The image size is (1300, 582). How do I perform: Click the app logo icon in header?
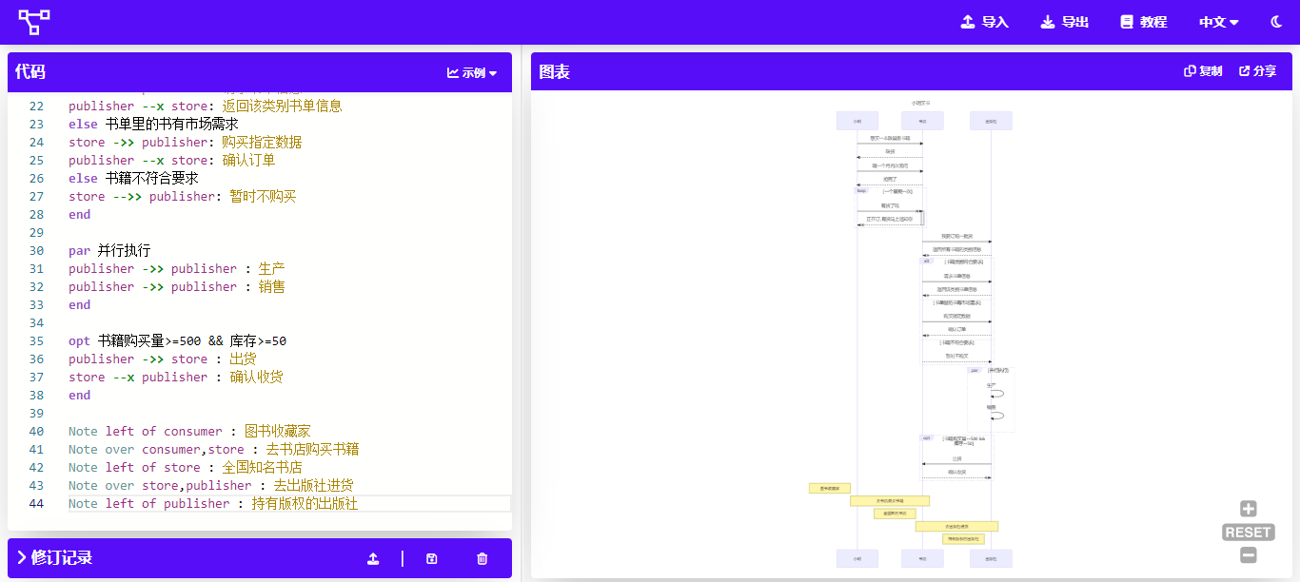coord(34,21)
